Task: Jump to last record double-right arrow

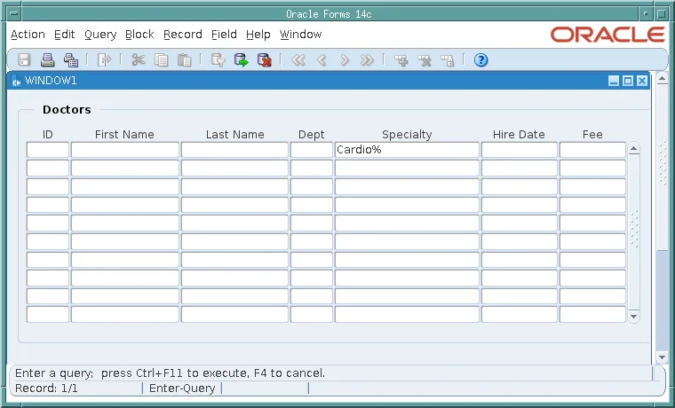Action: pos(367,59)
